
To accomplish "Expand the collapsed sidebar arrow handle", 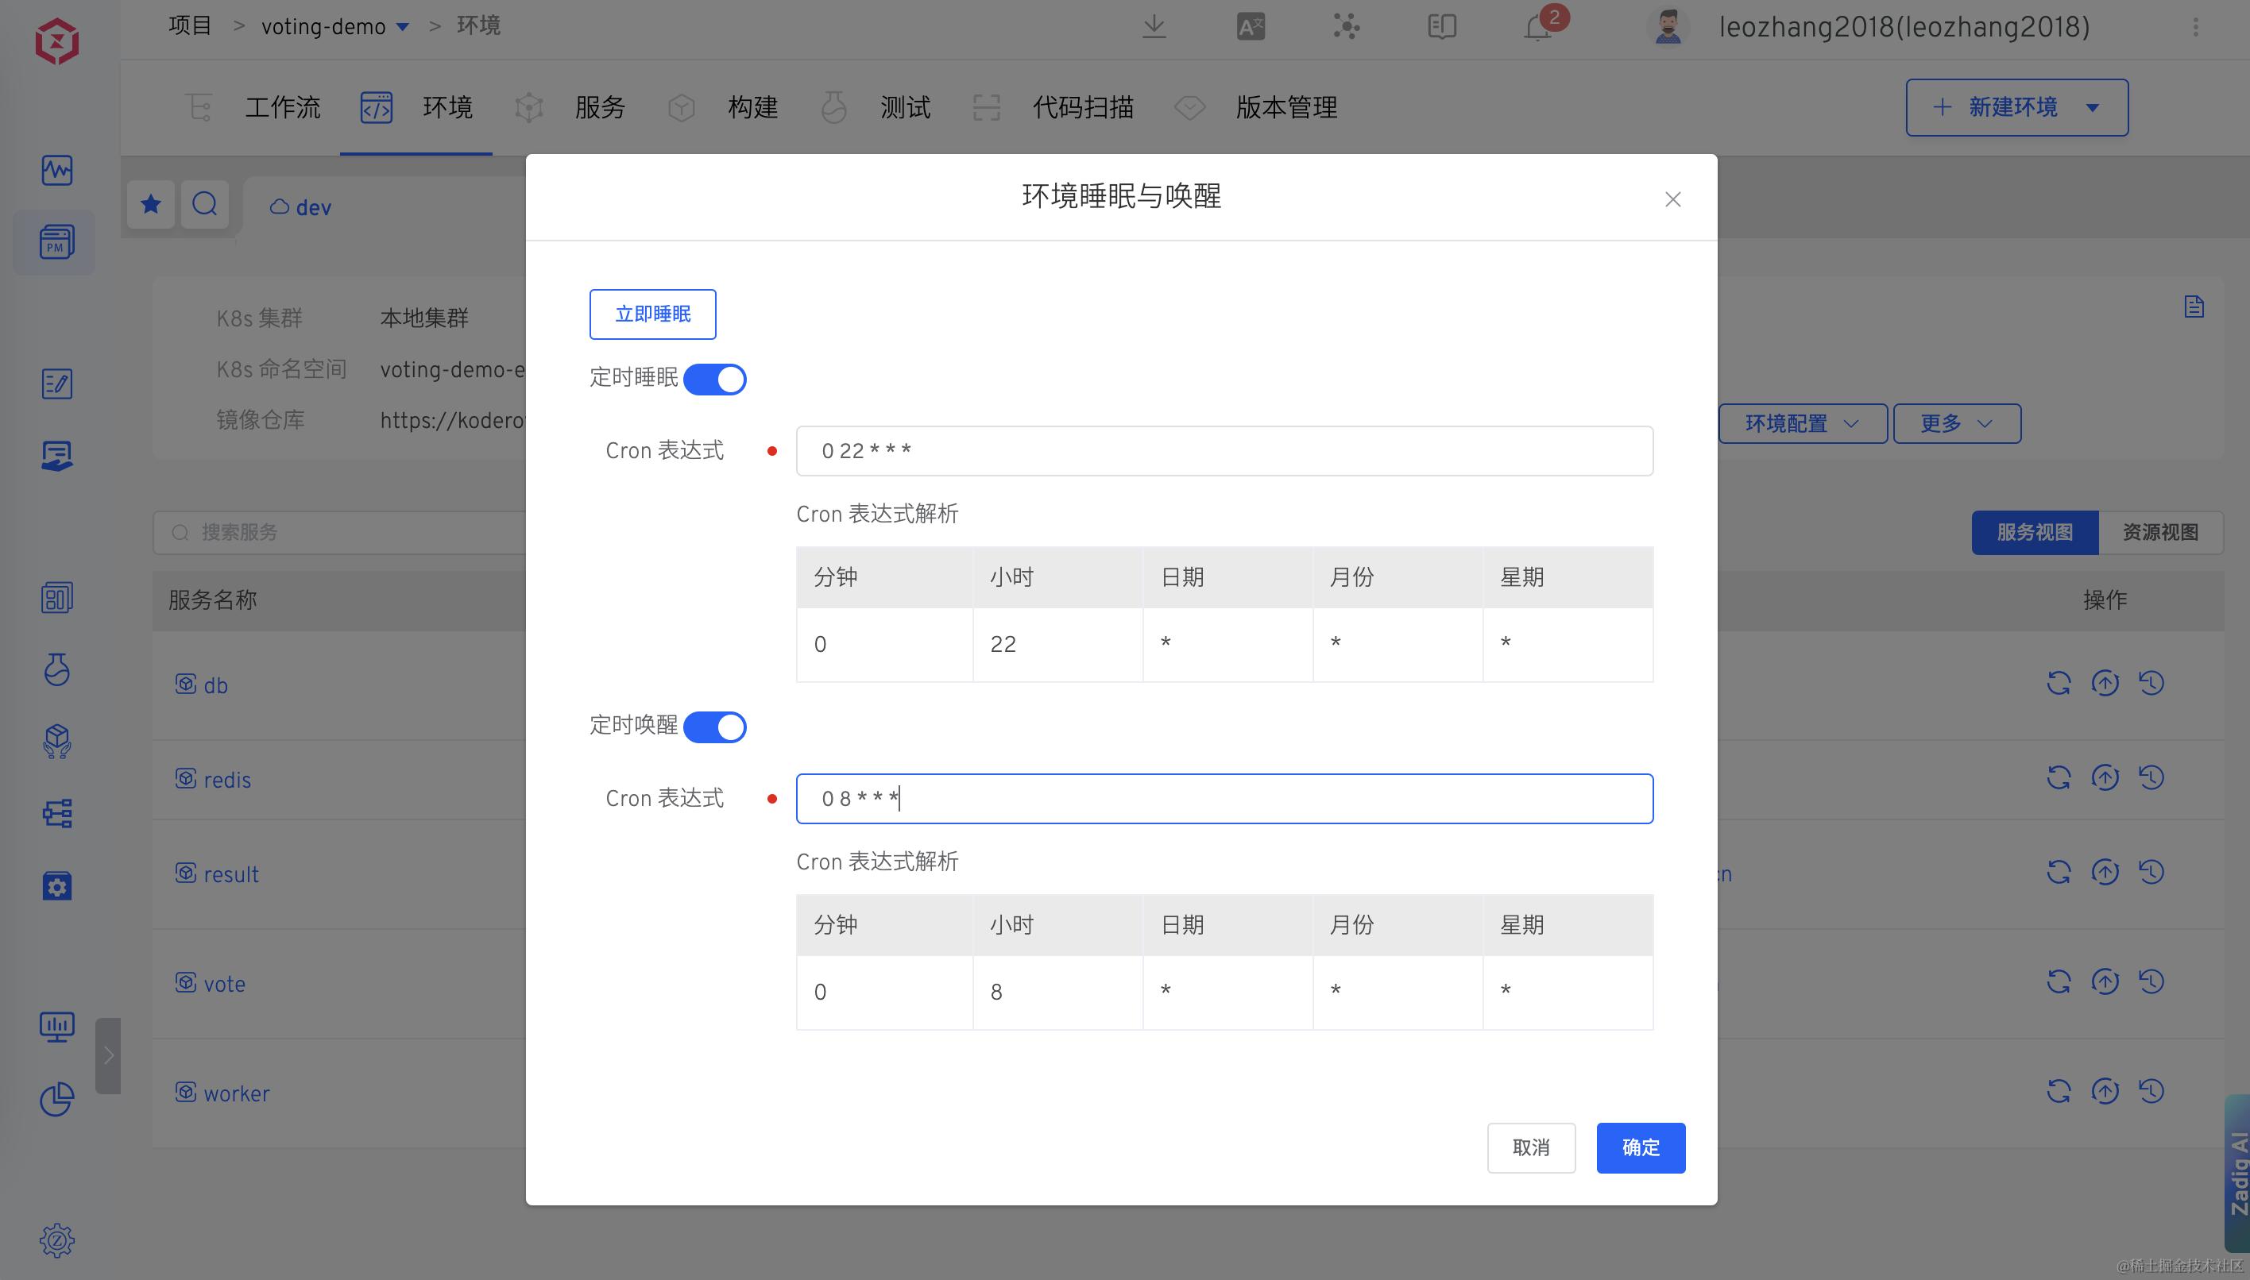I will pos(108,1056).
